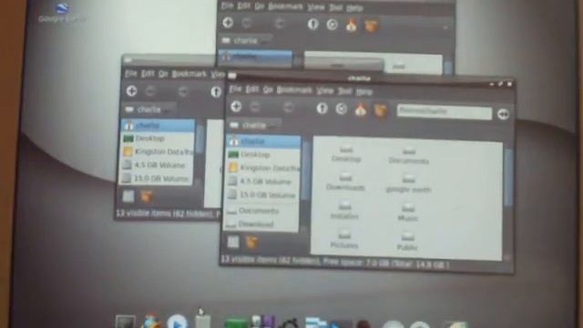Click the forward arrow in front window toolbar

[289, 108]
